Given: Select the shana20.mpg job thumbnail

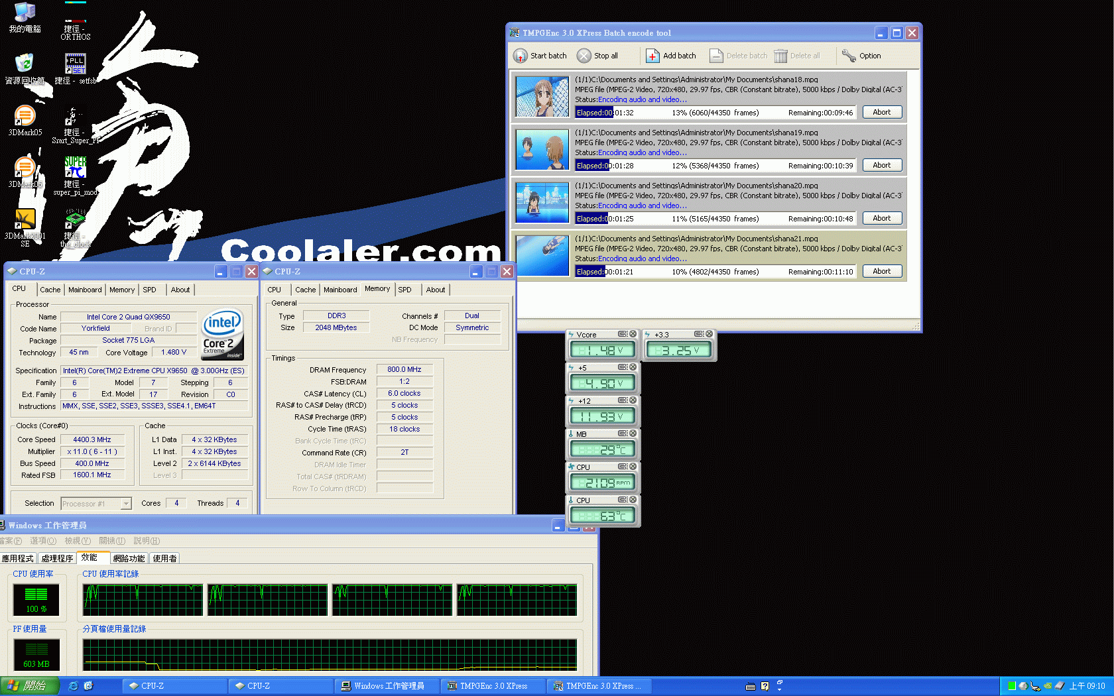Looking at the screenshot, I should click(x=542, y=203).
